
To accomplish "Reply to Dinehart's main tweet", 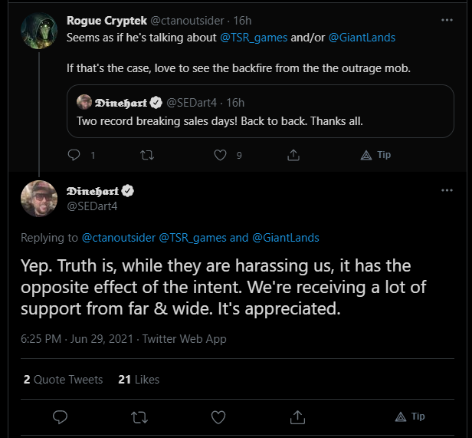I will (x=60, y=417).
